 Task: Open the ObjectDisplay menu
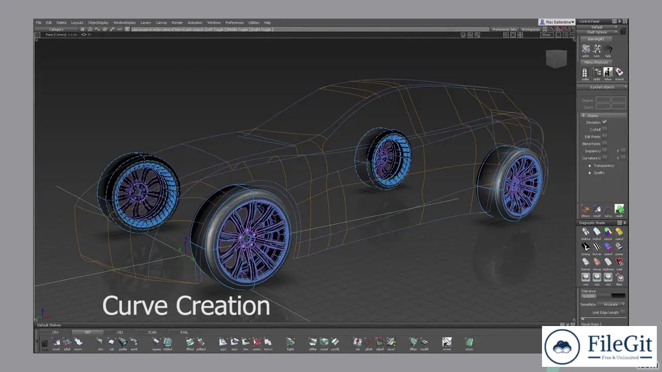[98, 23]
